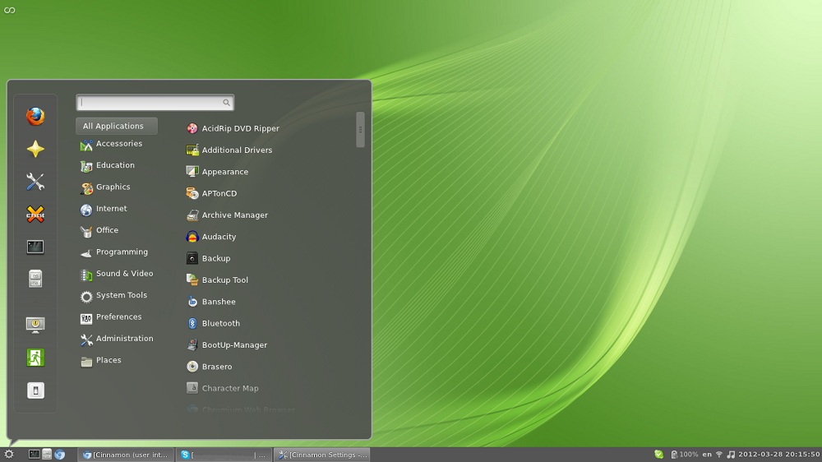The width and height of the screenshot is (822, 462).
Task: Select the Places category
Action: pos(101,361)
